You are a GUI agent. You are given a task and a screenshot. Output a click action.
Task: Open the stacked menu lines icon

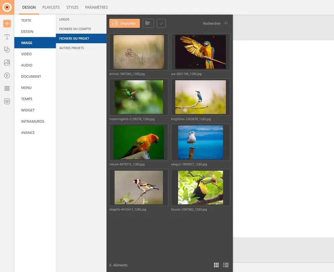[x=7, y=89]
